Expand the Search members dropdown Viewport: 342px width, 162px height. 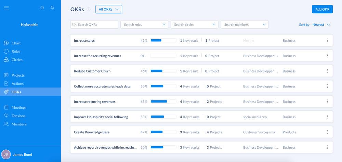tap(245, 24)
